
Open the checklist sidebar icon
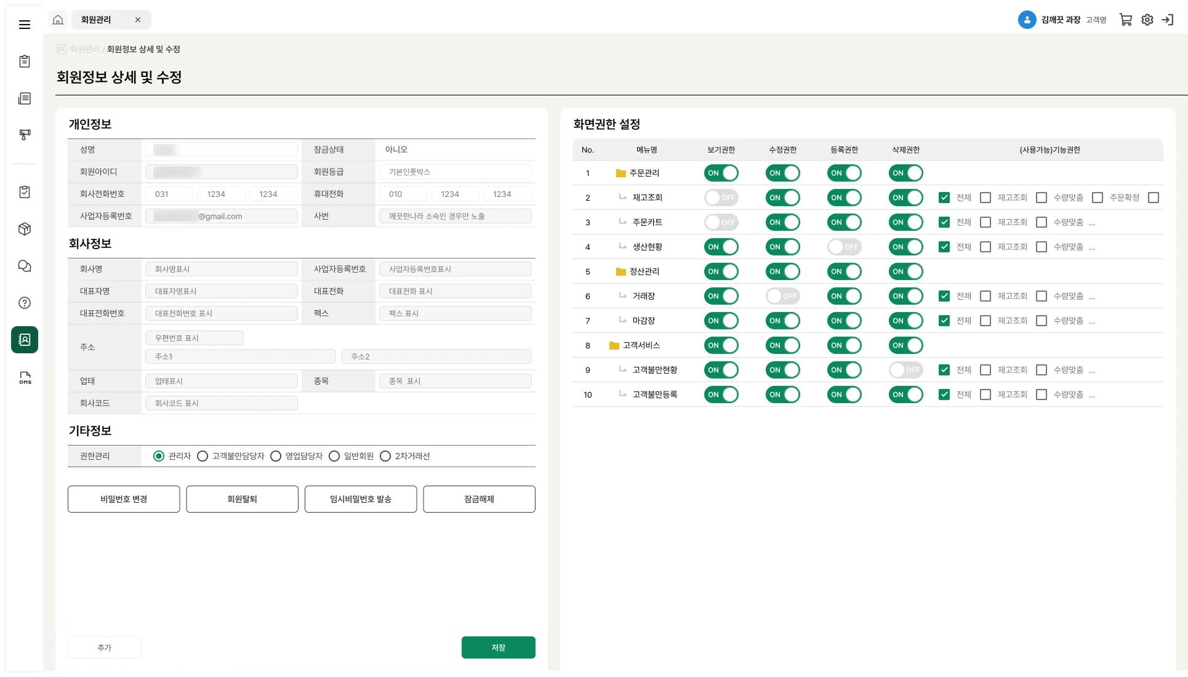pyautogui.click(x=25, y=192)
